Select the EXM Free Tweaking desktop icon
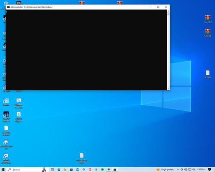Screen dimensions: 215x172 coord(19,103)
